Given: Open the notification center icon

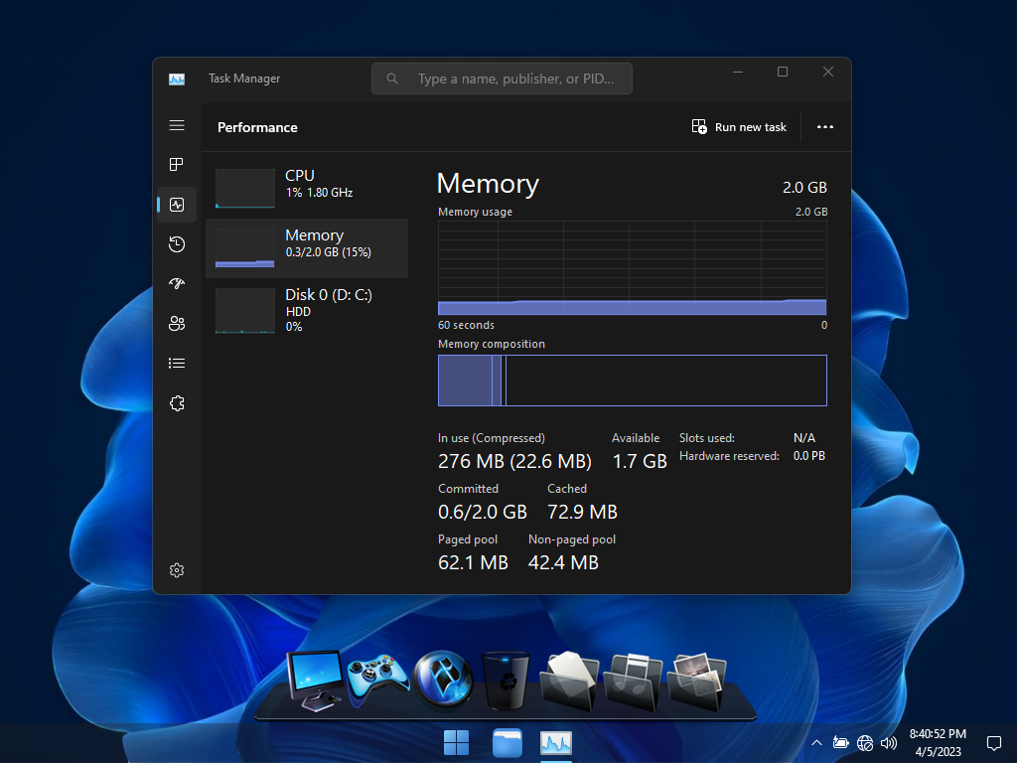Looking at the screenshot, I should point(993,743).
